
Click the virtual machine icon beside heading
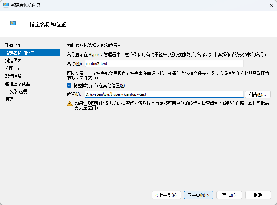13,24
